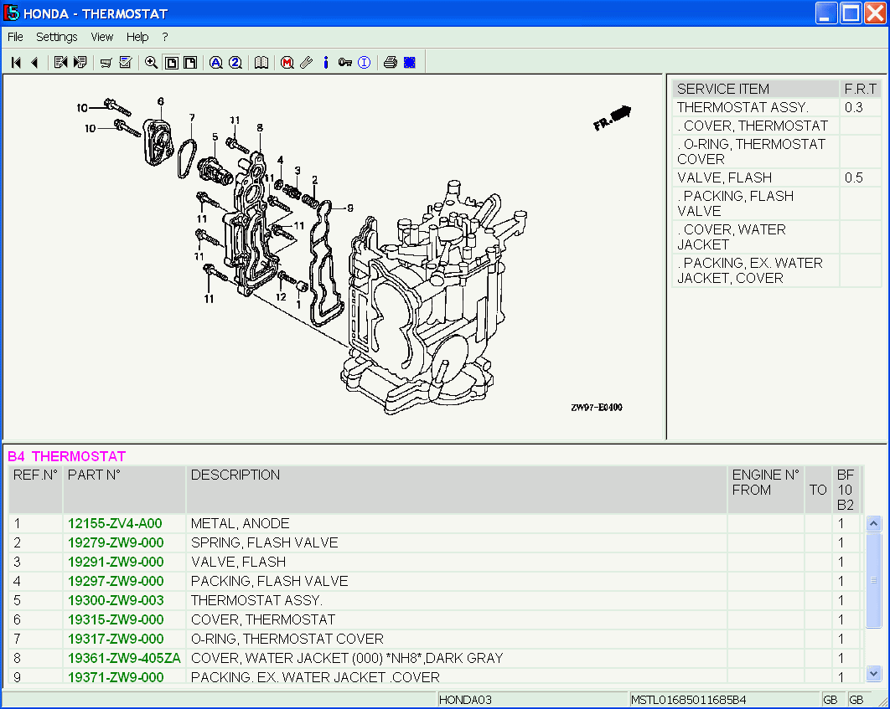Select 'SPRING, FLASH VALVE' description
This screenshot has height=709, width=890.
(265, 542)
